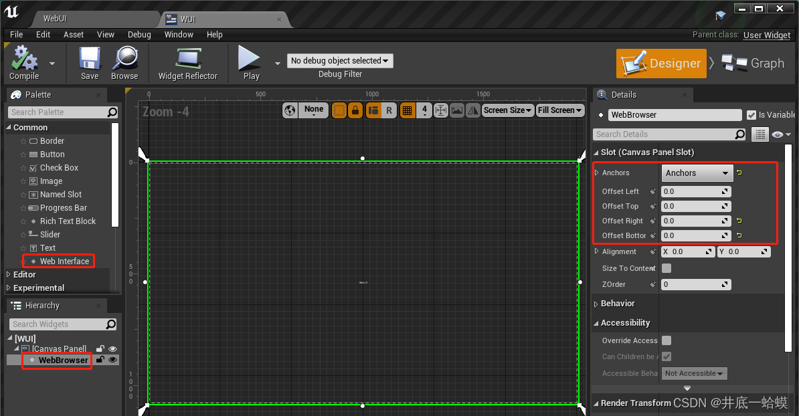The height and width of the screenshot is (416, 799).
Task: Open property matrix grid view icon
Action: [x=760, y=134]
